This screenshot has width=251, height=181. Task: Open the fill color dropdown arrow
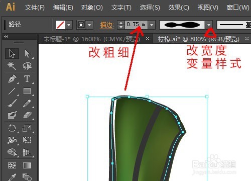pos(69,25)
